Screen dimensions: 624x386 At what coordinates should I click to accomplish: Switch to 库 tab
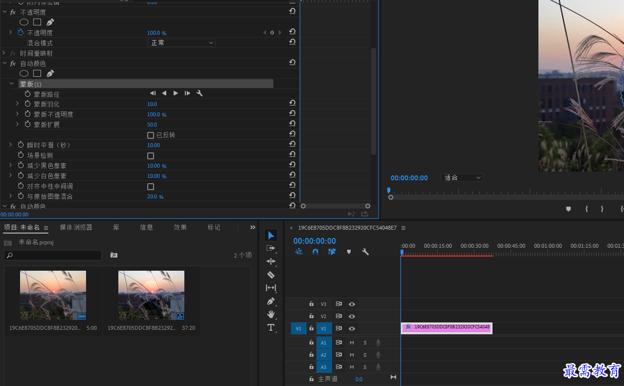tap(116, 227)
